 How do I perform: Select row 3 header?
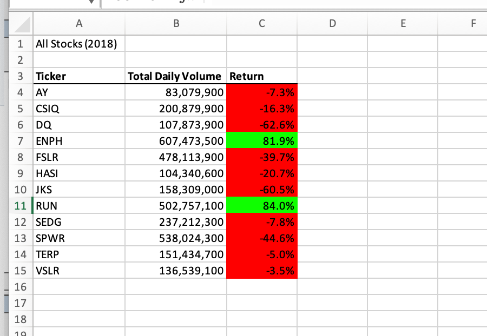click(x=21, y=76)
